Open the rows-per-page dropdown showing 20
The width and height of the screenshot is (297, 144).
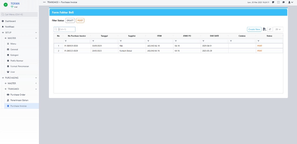coord(278,29)
